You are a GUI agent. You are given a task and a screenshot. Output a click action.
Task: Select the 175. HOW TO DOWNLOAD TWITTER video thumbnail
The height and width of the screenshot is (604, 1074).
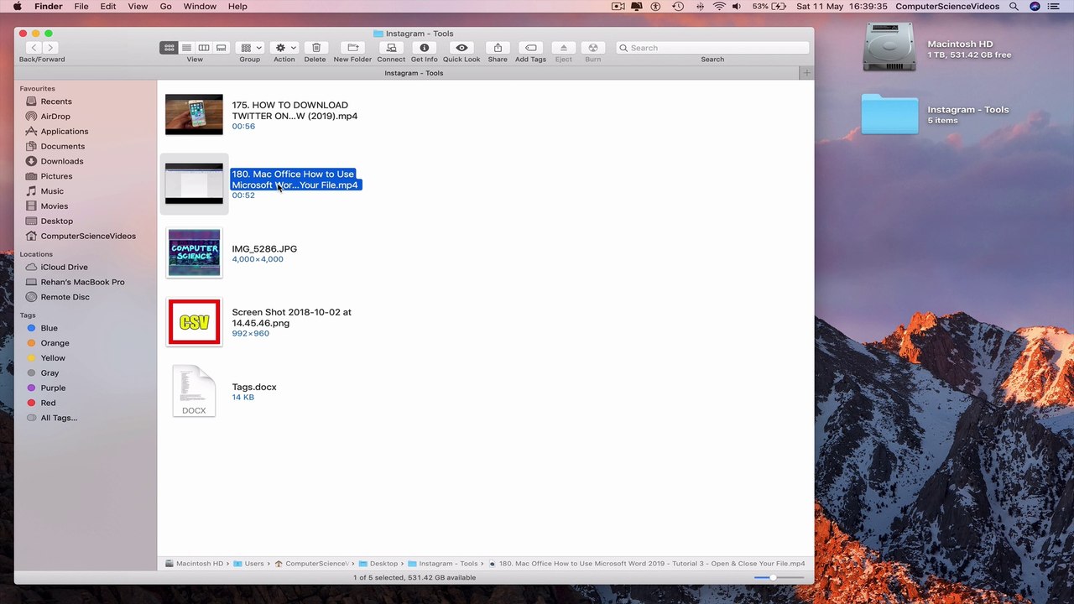(194, 114)
